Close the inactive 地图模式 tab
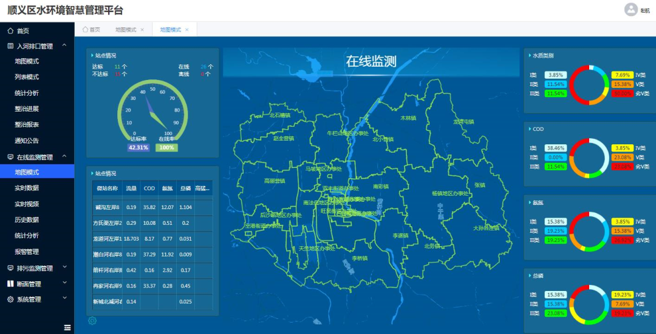This screenshot has width=656, height=334. pos(142,30)
